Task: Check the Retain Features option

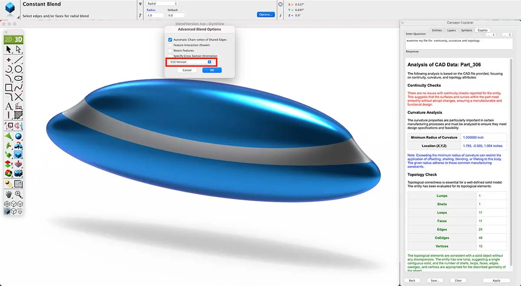Action: point(170,50)
